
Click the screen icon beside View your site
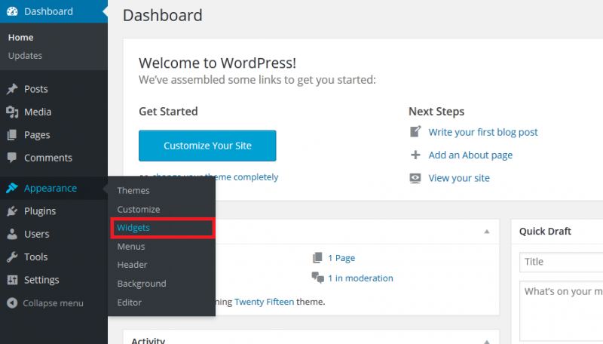[415, 178]
